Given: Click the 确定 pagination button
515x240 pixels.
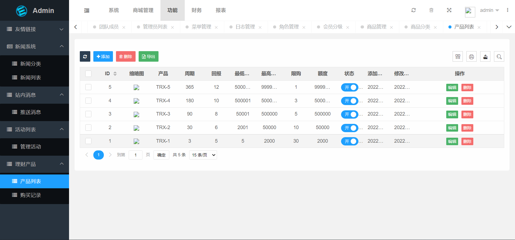Looking at the screenshot, I should click(x=161, y=155).
